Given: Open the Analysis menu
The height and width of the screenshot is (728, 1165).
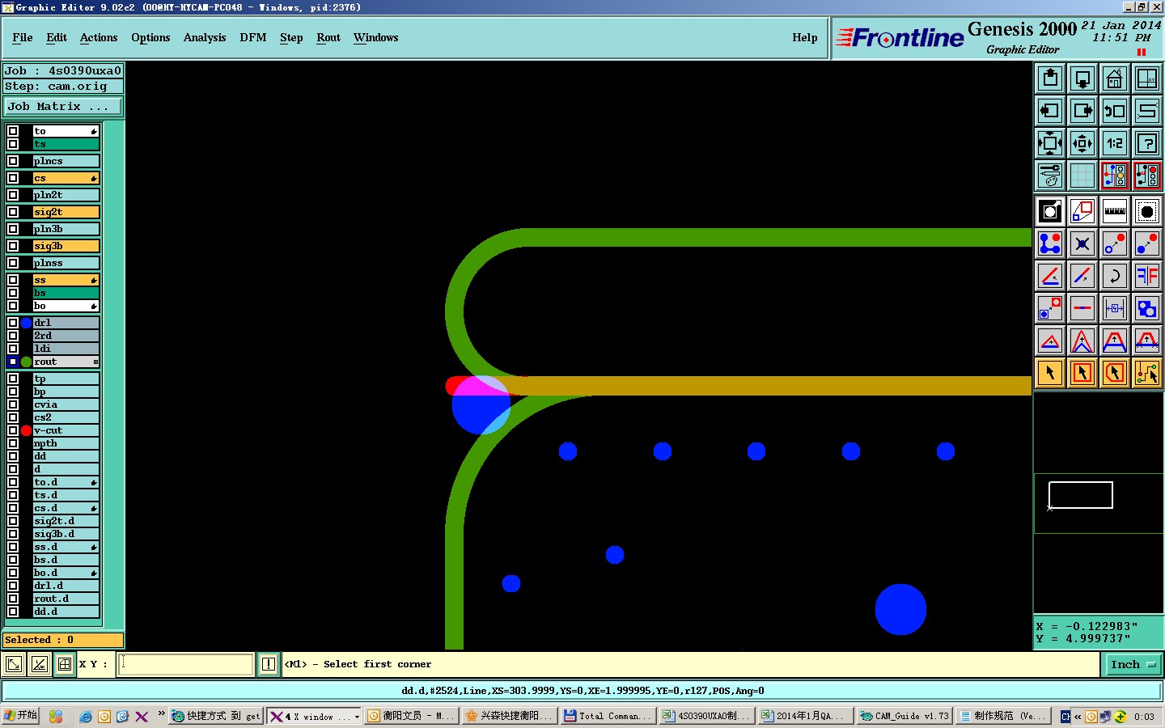Looking at the screenshot, I should [205, 37].
